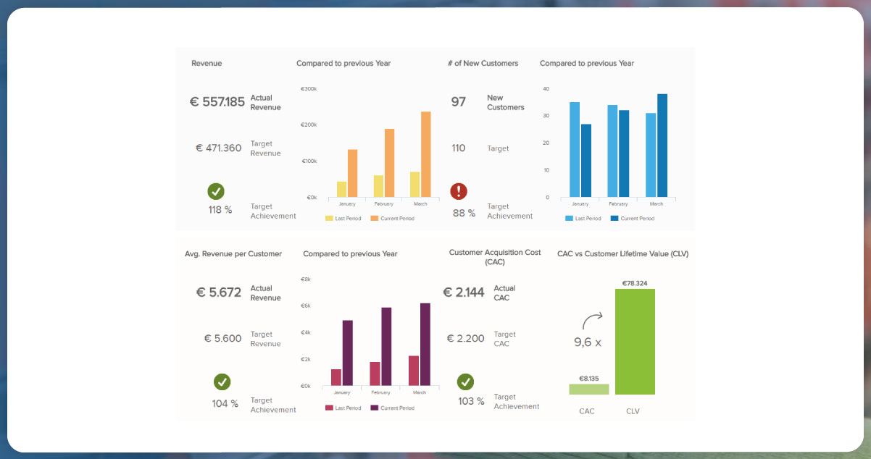Select the orange Current Period legend swatch
The width and height of the screenshot is (871, 459).
pyautogui.click(x=375, y=218)
